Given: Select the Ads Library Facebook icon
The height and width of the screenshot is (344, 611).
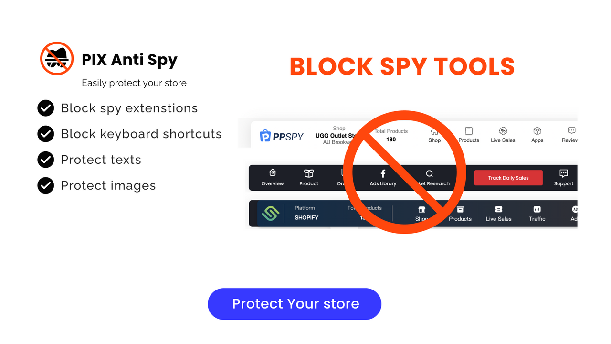Looking at the screenshot, I should [x=383, y=174].
